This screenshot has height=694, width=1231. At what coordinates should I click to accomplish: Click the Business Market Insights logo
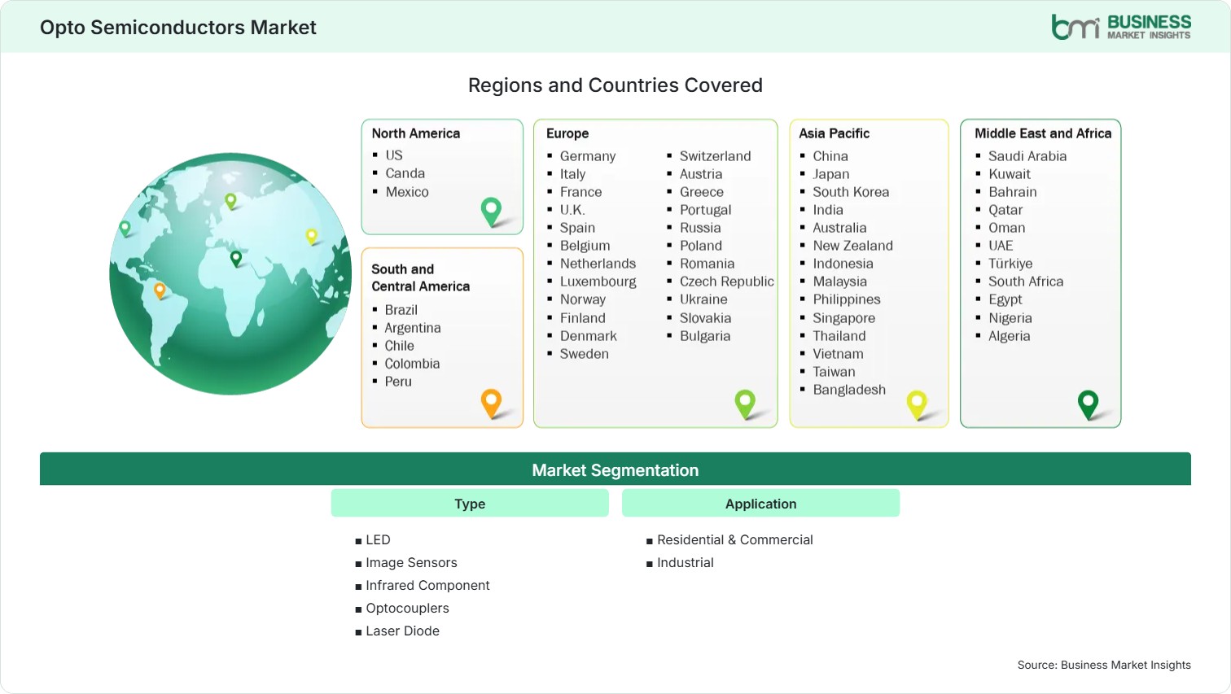coord(1121,27)
